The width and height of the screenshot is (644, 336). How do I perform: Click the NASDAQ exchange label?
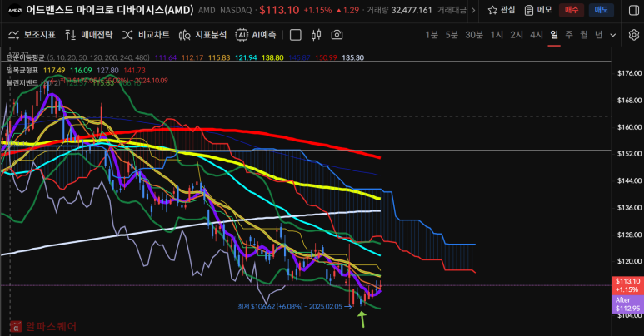click(236, 10)
